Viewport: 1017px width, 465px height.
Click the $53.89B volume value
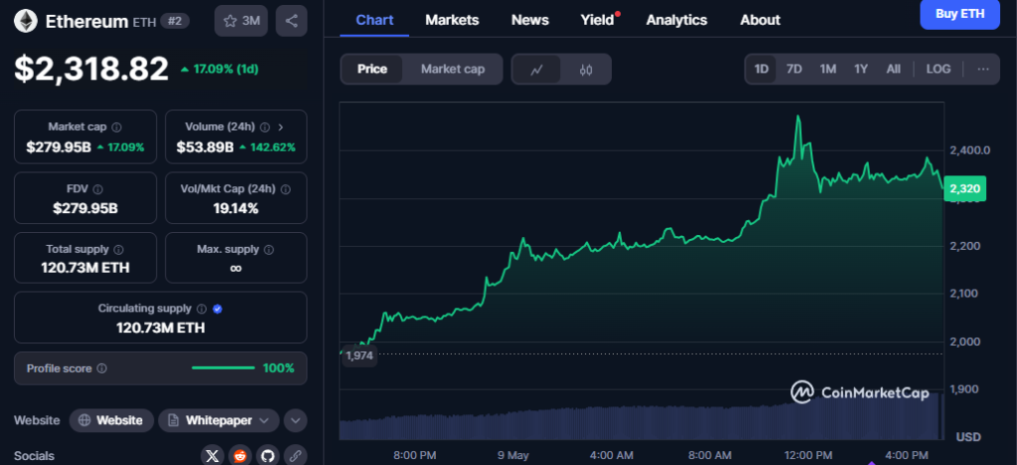pos(205,147)
